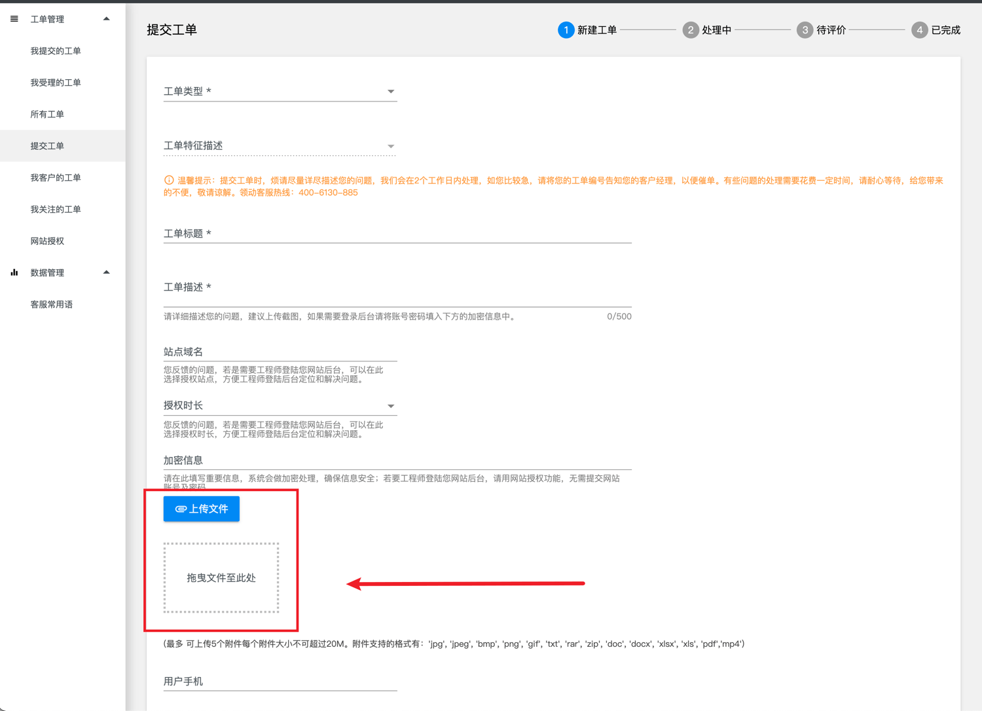Screen dimensions: 982x711
Task: Open 所有工单 from the sidebar
Action: [x=47, y=115]
